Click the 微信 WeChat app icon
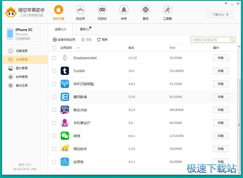 tap(65, 136)
